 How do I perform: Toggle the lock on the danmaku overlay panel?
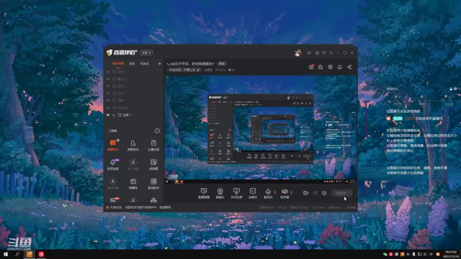451,89
